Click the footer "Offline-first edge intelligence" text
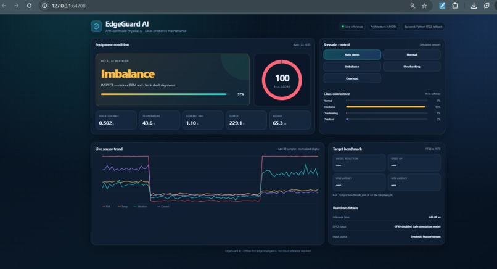The image size is (497, 269). point(268,251)
